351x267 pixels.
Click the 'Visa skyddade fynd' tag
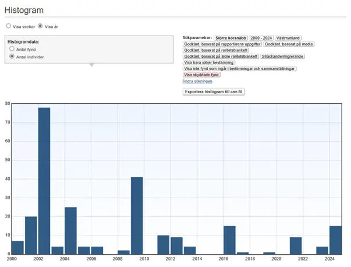201,75
